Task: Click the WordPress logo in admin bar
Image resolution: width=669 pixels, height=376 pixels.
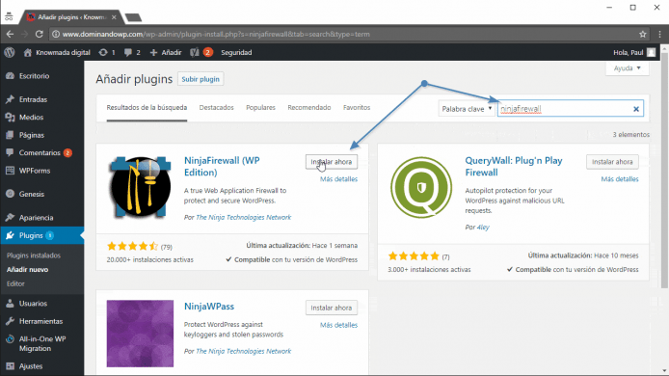Action: (10, 52)
